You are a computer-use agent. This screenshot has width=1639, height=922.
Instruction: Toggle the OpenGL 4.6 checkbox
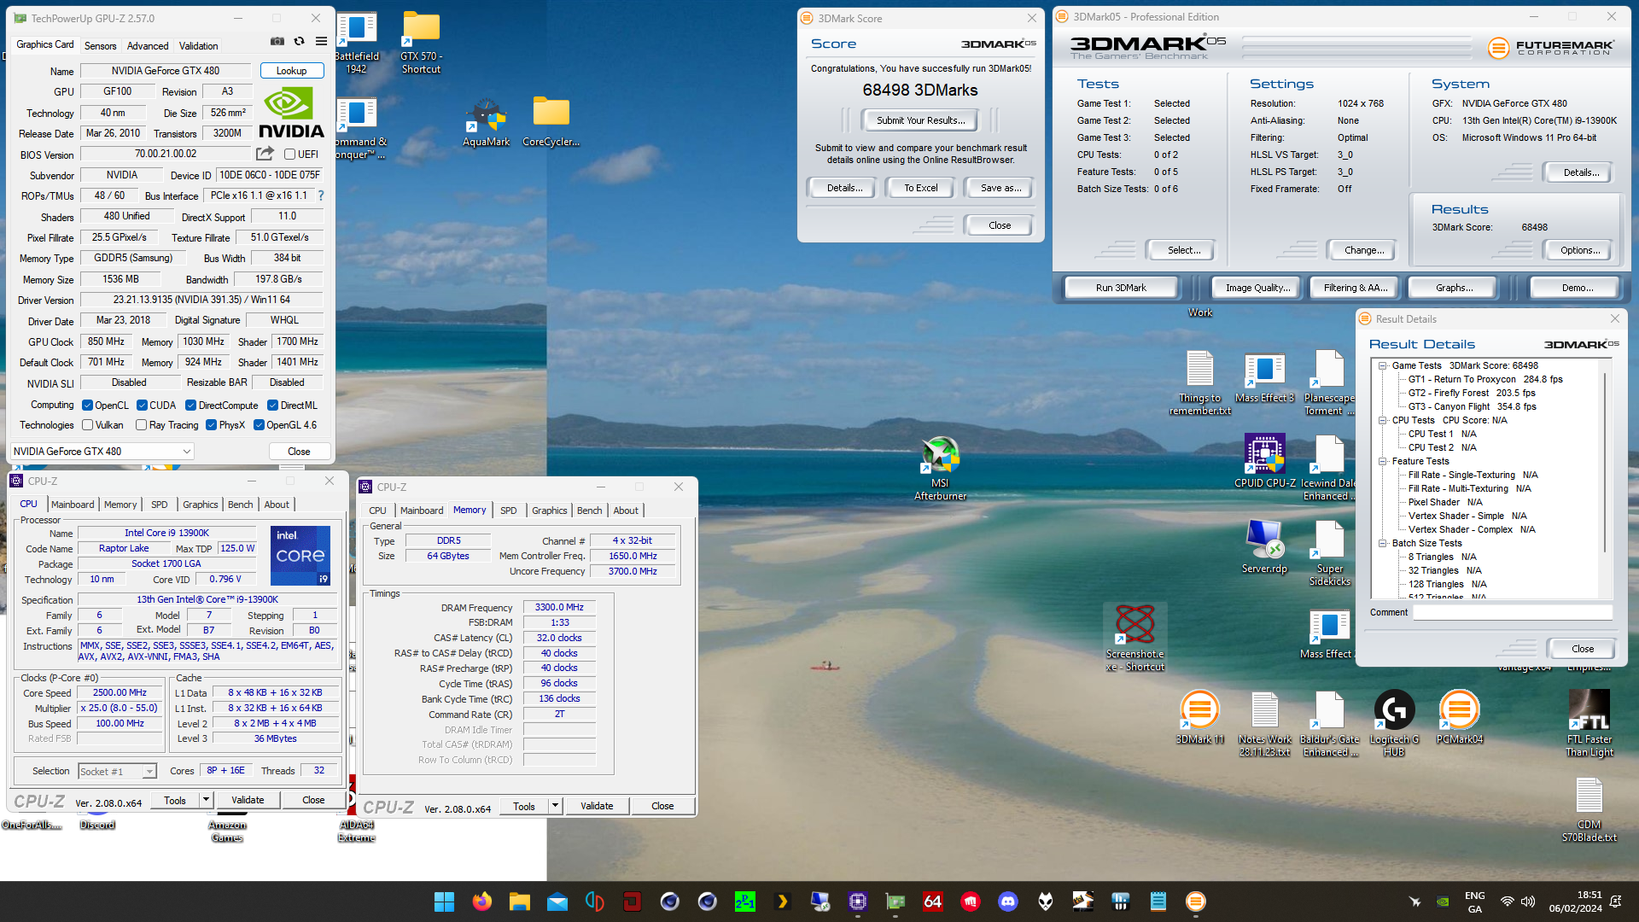pos(259,425)
